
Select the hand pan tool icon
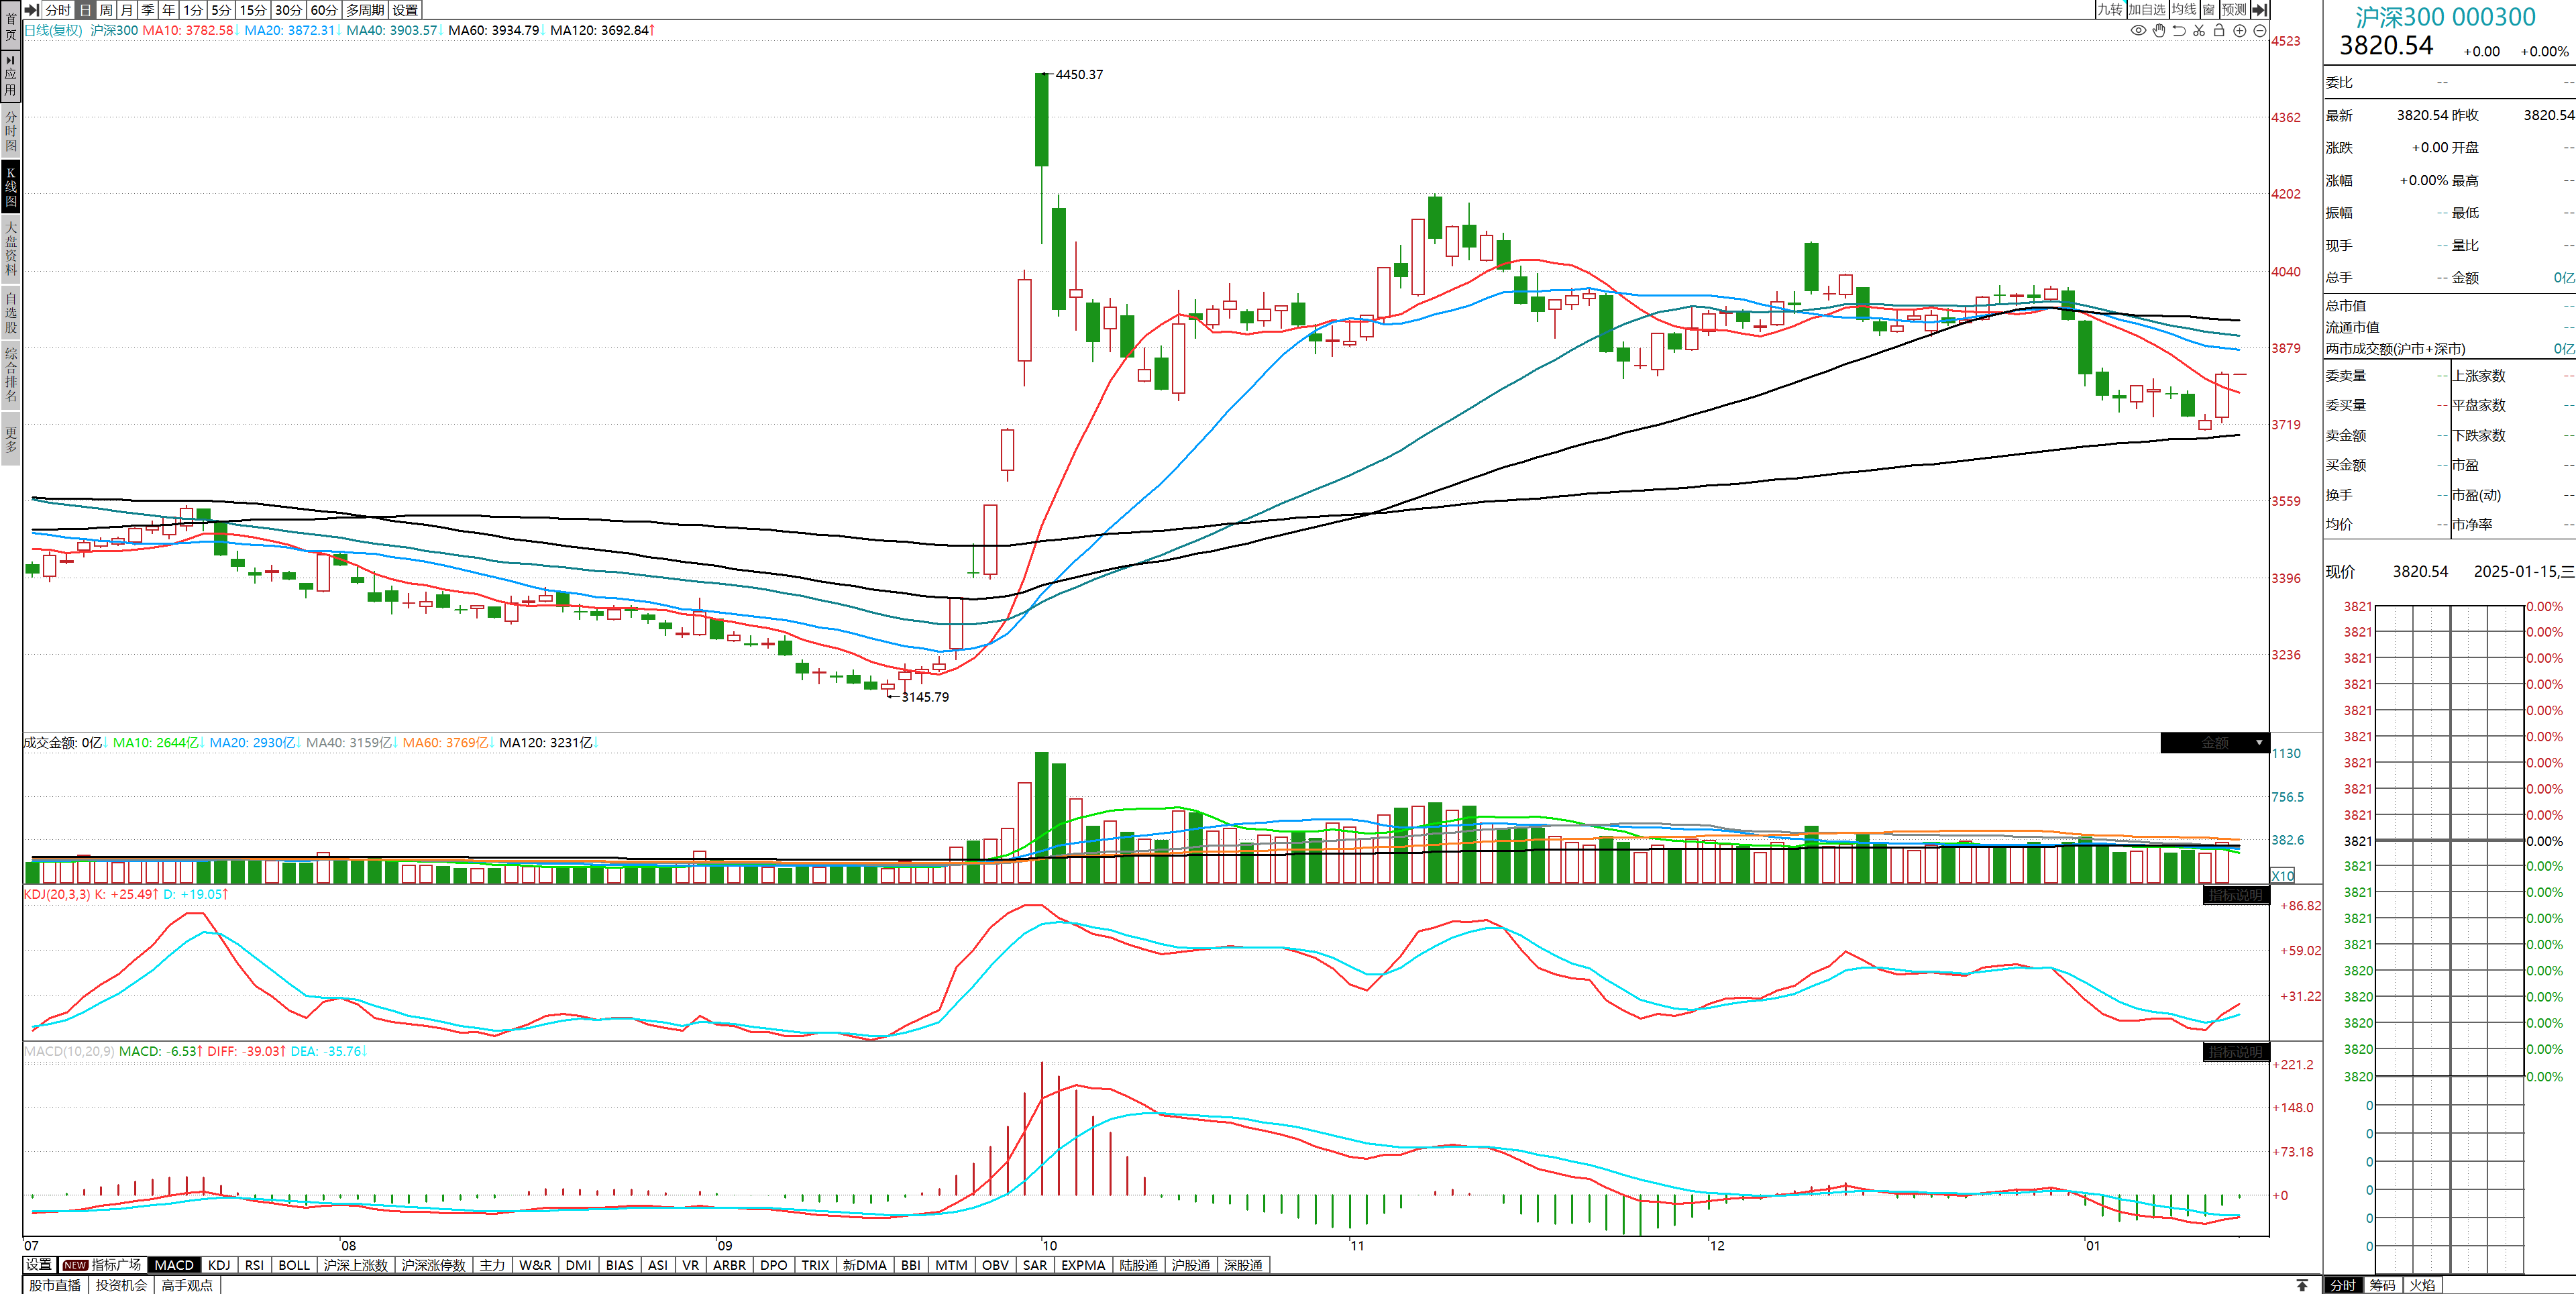(2159, 31)
